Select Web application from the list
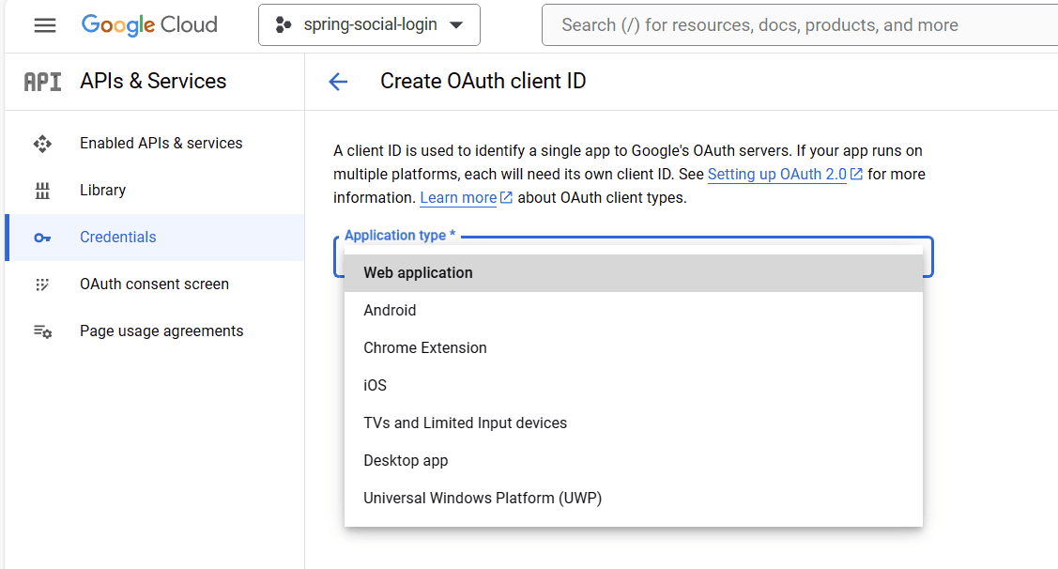1058x569 pixels. coord(419,273)
